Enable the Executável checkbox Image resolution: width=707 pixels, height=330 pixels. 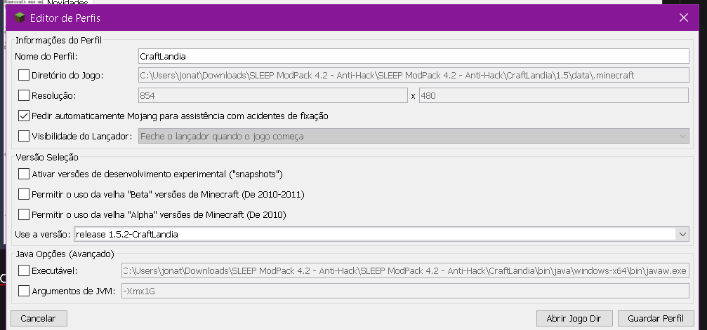click(x=23, y=270)
